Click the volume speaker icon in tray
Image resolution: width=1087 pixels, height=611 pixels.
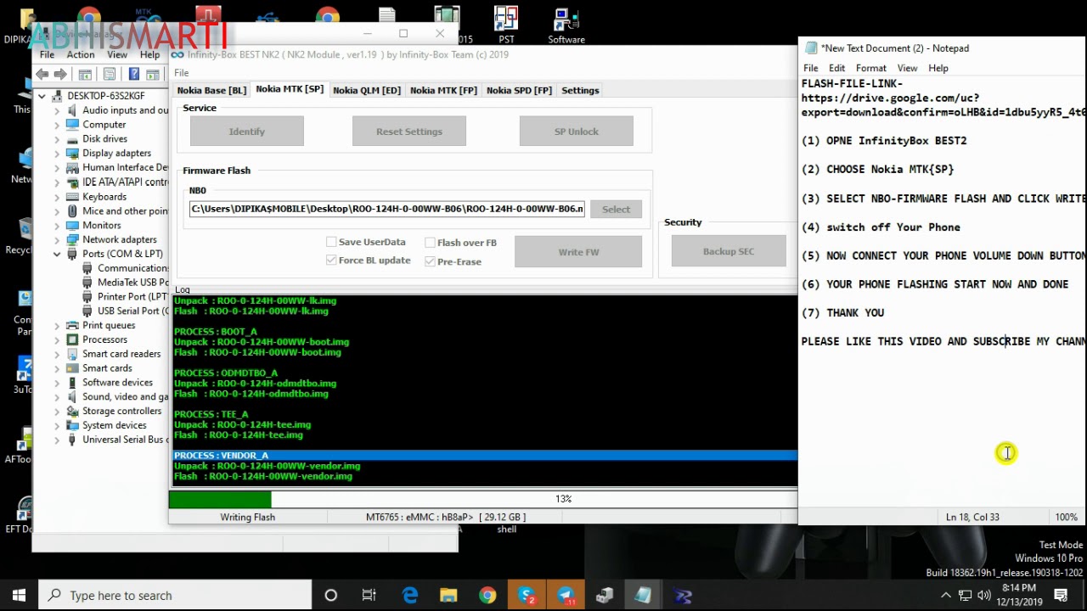984,596
